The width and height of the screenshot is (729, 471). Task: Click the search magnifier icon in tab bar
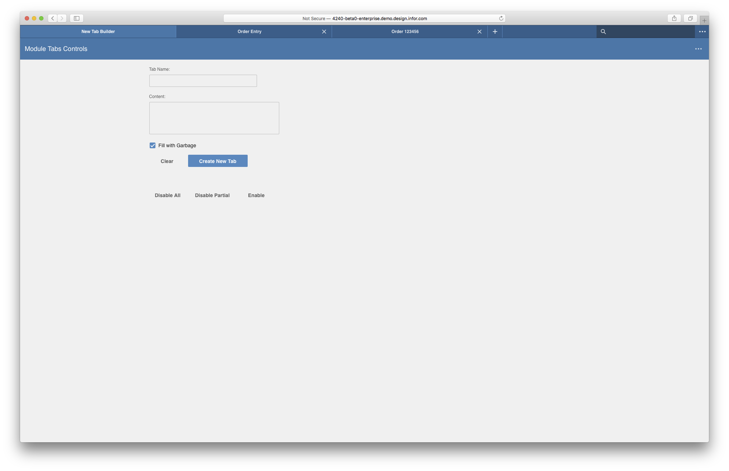pos(603,32)
